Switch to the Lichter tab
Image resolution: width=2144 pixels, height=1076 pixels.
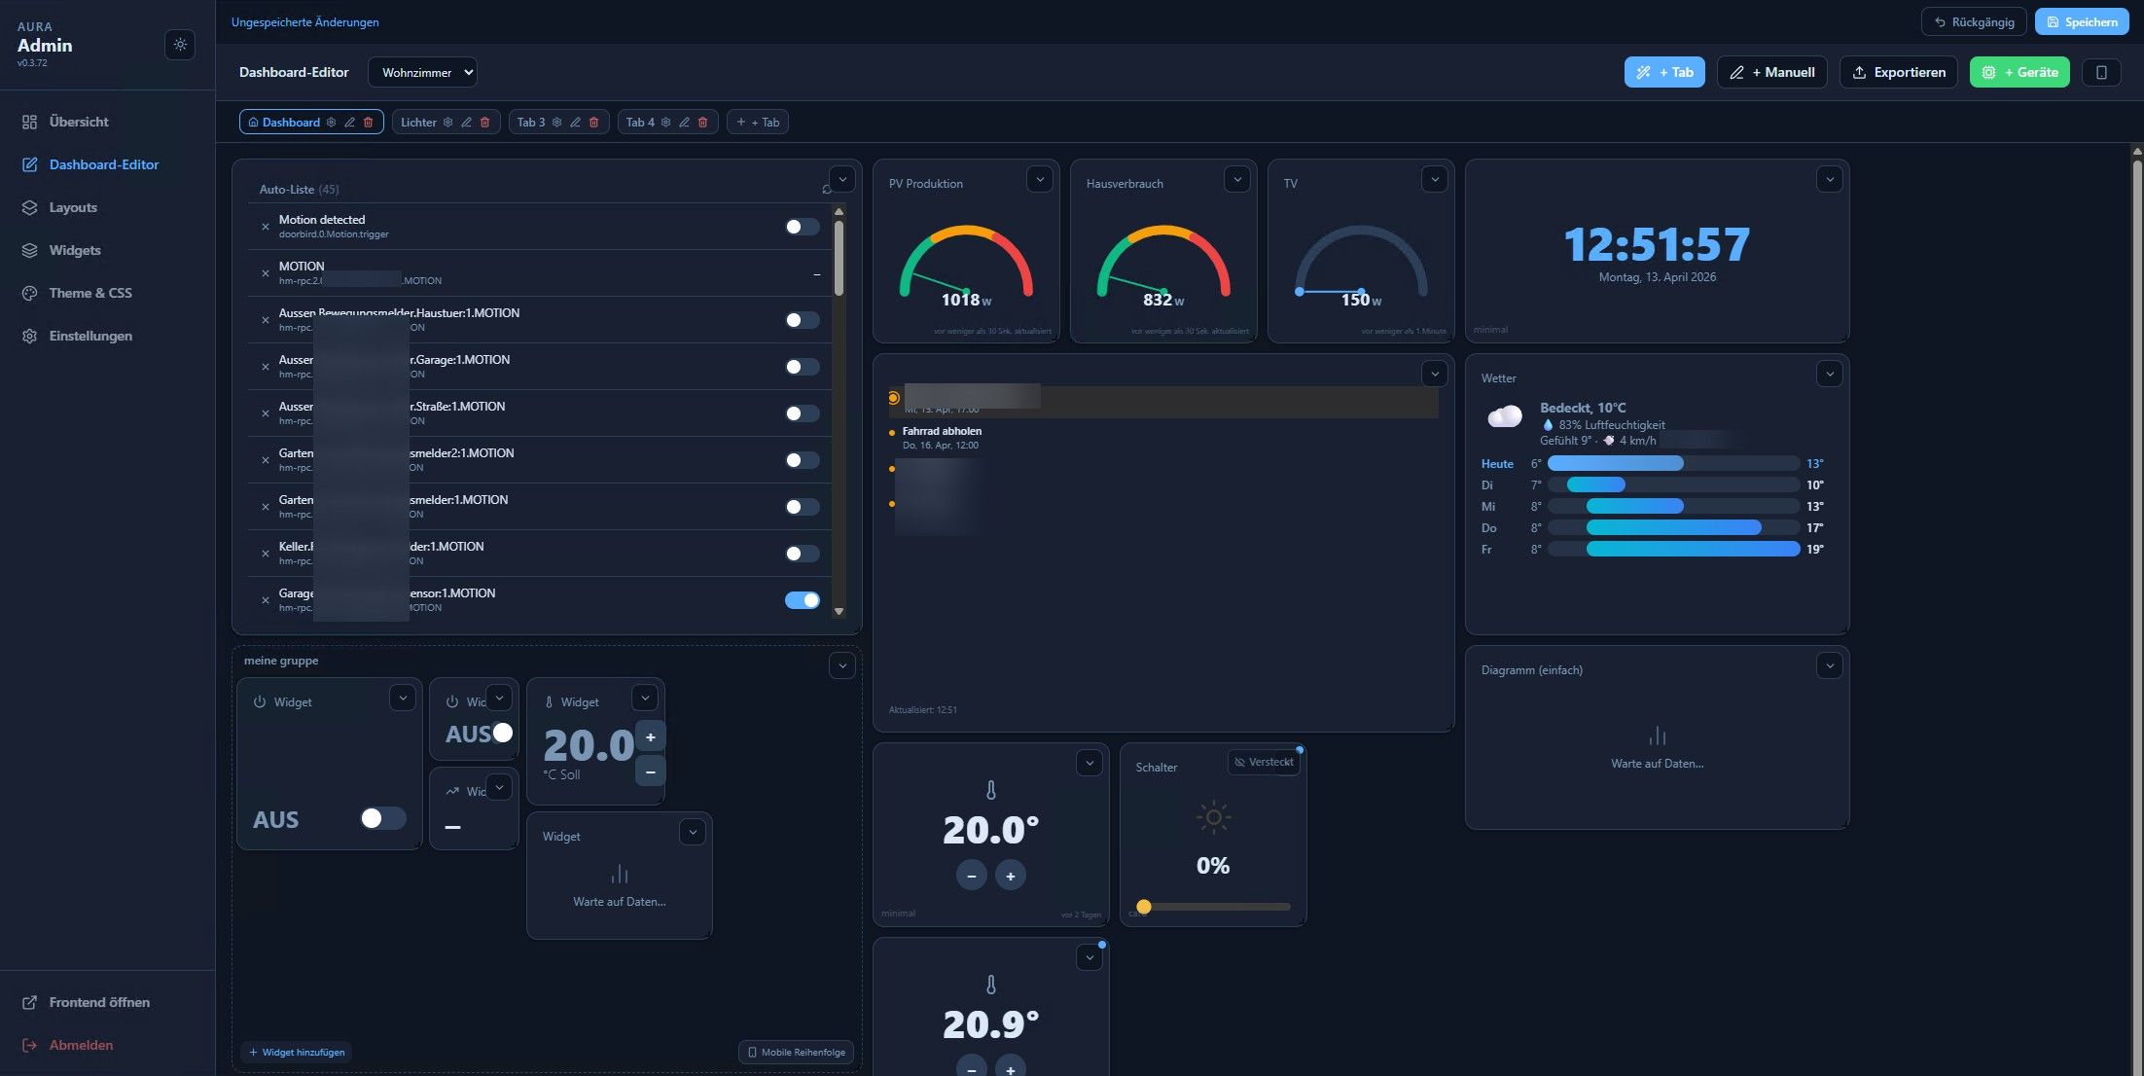[x=418, y=123]
